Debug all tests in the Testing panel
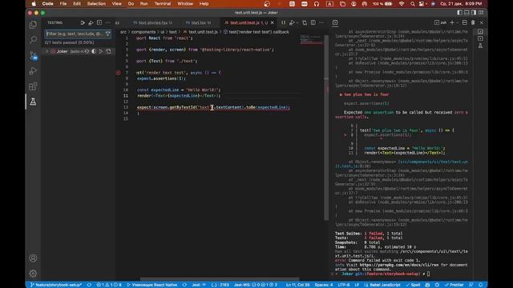This screenshot has width=513, height=288. [91, 22]
